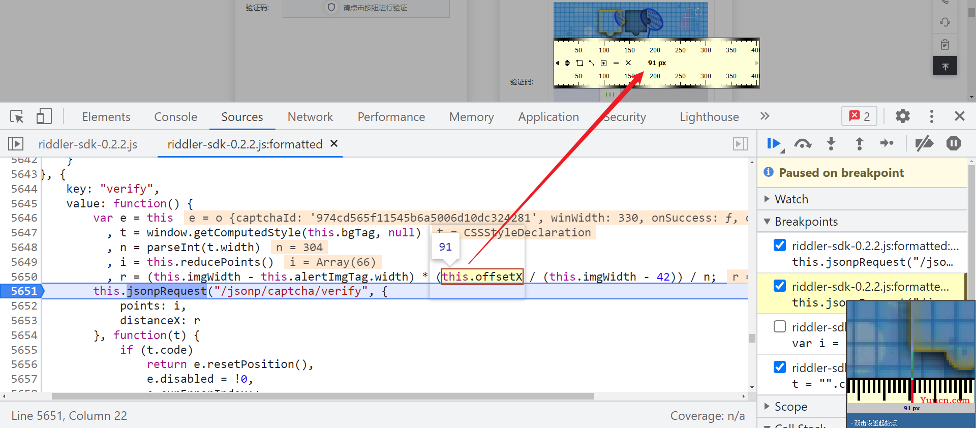Switch to the Elements tab
Screen dimensions: 976x428
(x=106, y=117)
